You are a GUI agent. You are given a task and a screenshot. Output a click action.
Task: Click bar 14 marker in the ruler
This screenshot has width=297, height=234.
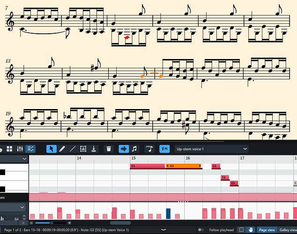[x=79, y=158]
